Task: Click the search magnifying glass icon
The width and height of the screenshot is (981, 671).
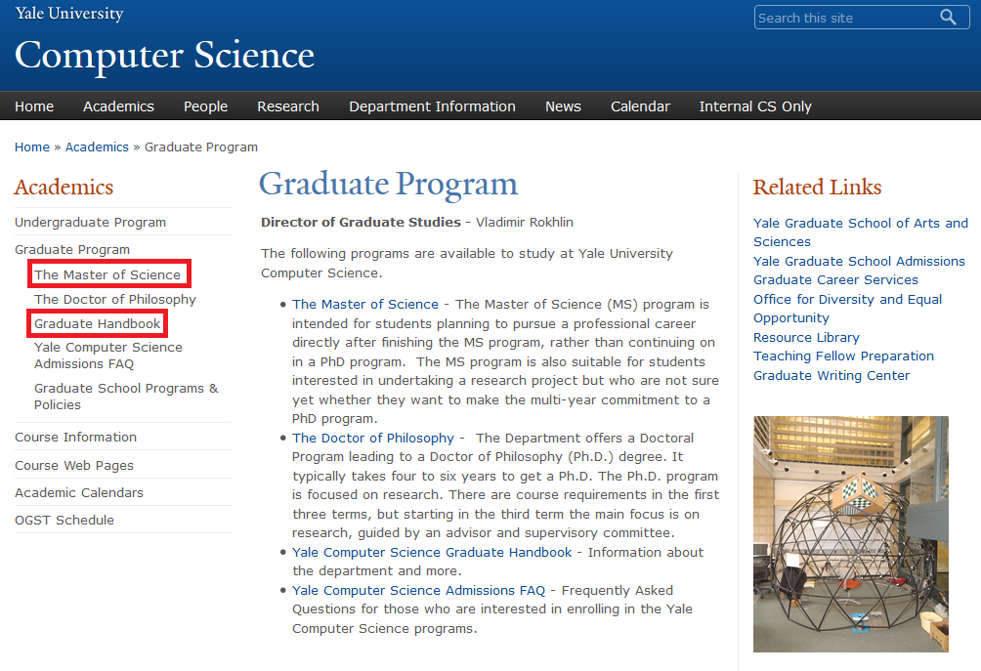Action: [948, 18]
